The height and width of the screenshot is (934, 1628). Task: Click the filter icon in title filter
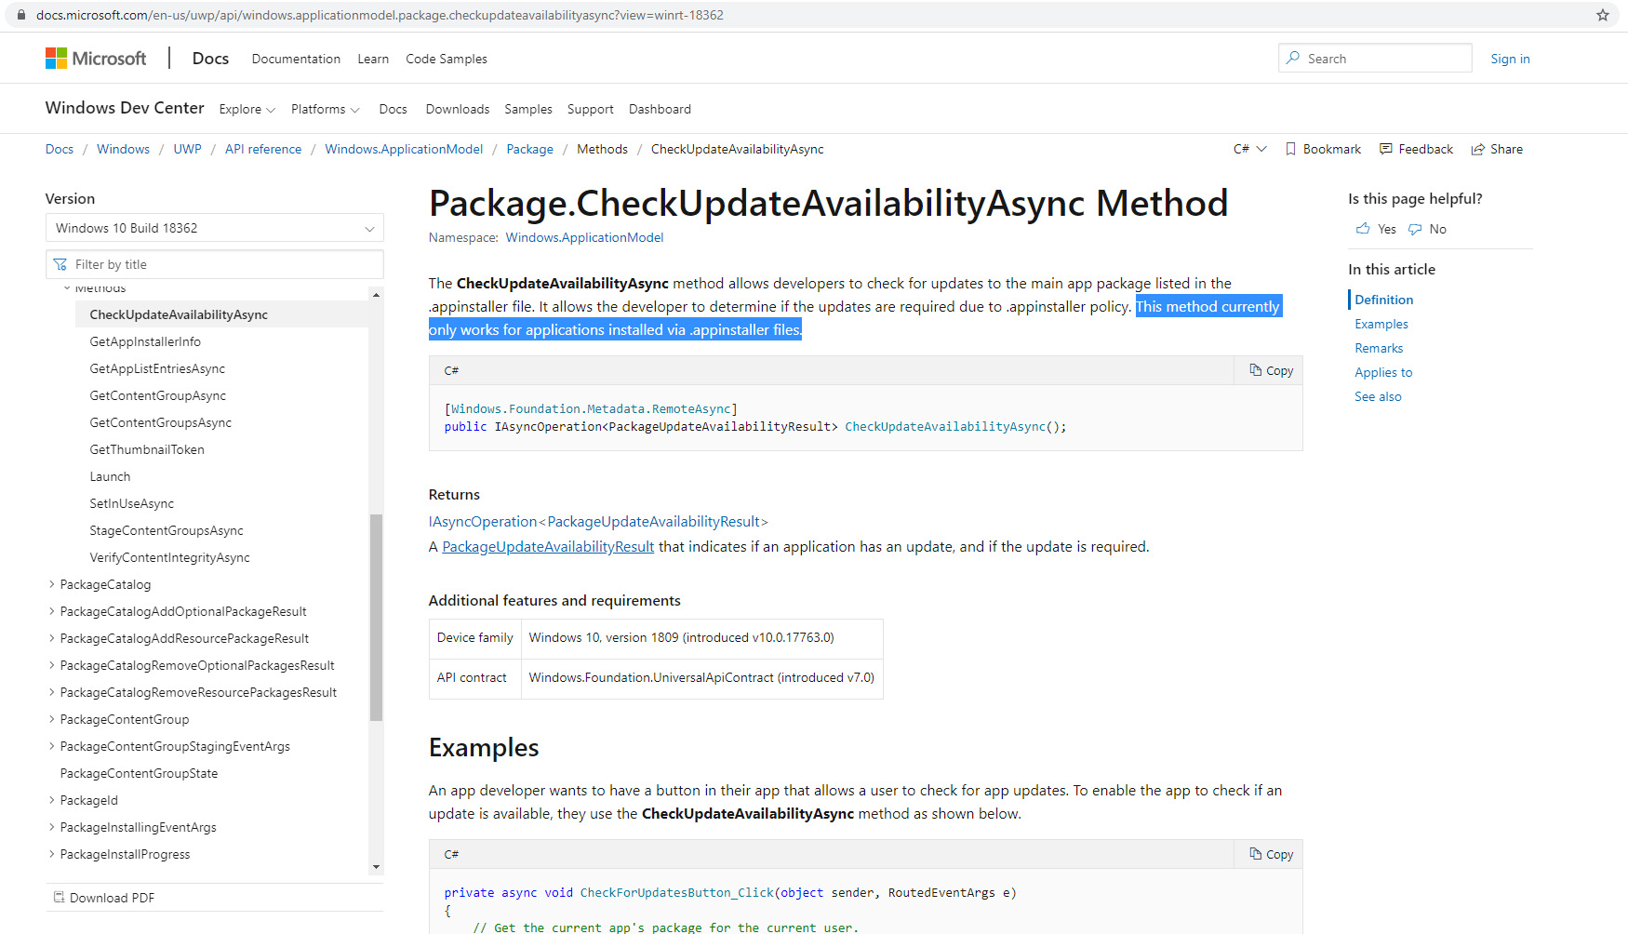60,264
